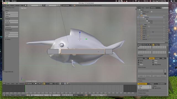Toggle the Selected Only checkbox under Ghost
Viewport: 177px width, 99px height.
coord(153,88)
